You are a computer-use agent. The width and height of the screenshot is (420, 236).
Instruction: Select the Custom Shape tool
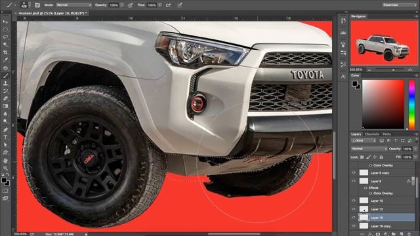point(5,153)
